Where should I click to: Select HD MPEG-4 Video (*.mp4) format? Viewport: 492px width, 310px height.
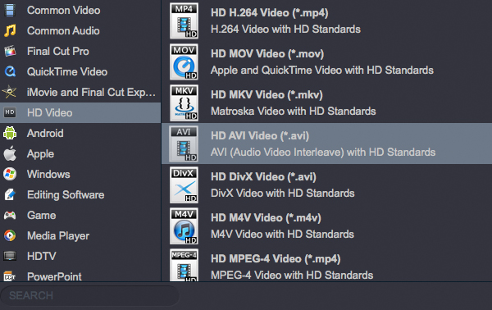pyautogui.click(x=326, y=264)
